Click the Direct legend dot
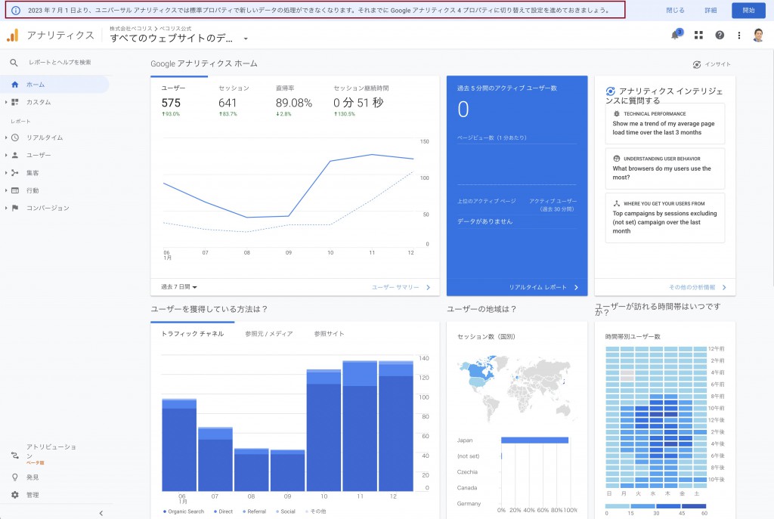The image size is (774, 519). pos(215,511)
